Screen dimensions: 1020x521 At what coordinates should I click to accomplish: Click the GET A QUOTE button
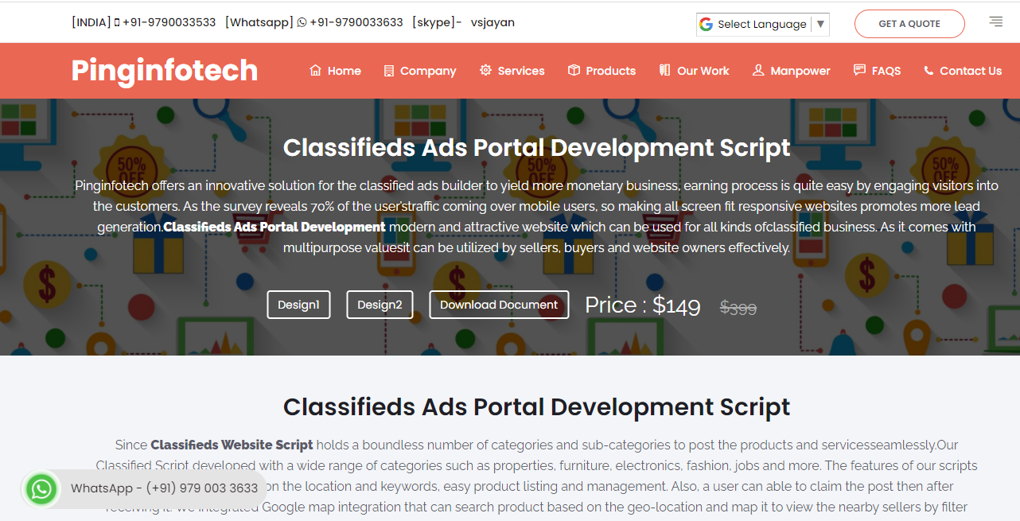coord(909,24)
